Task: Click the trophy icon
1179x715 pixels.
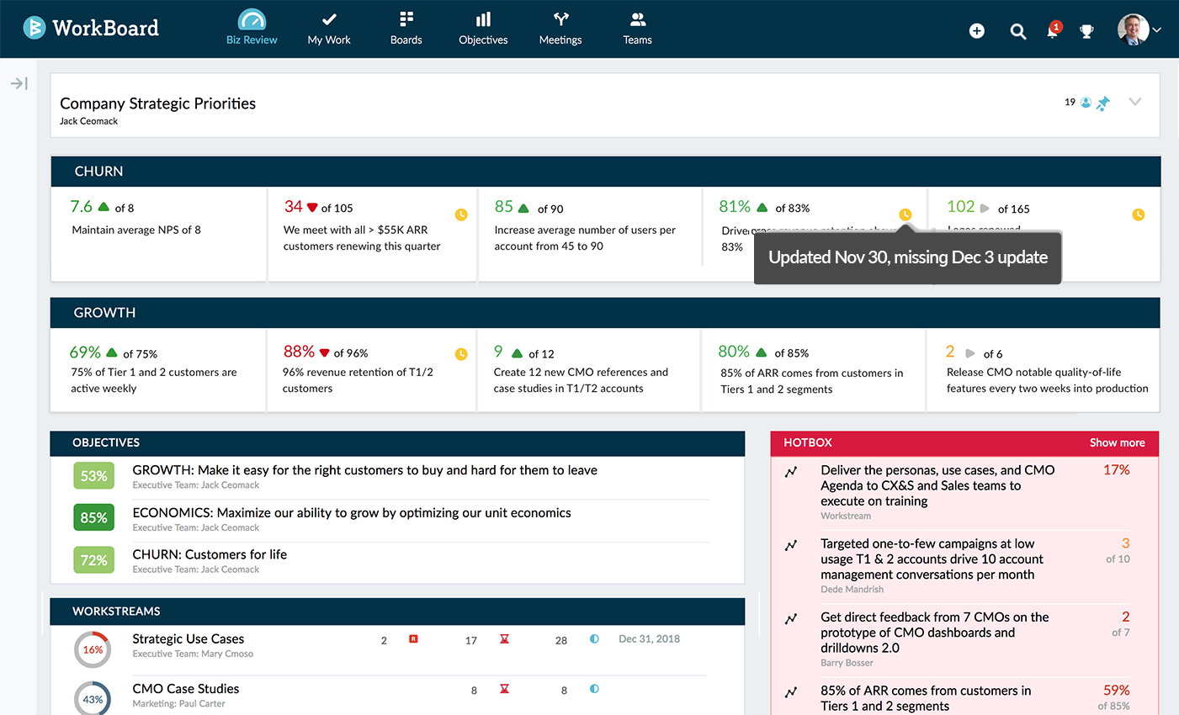Action: 1087,31
